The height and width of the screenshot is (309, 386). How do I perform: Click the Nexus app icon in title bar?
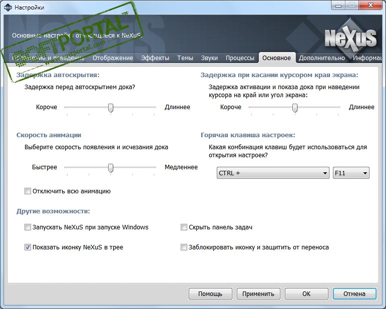8,8
